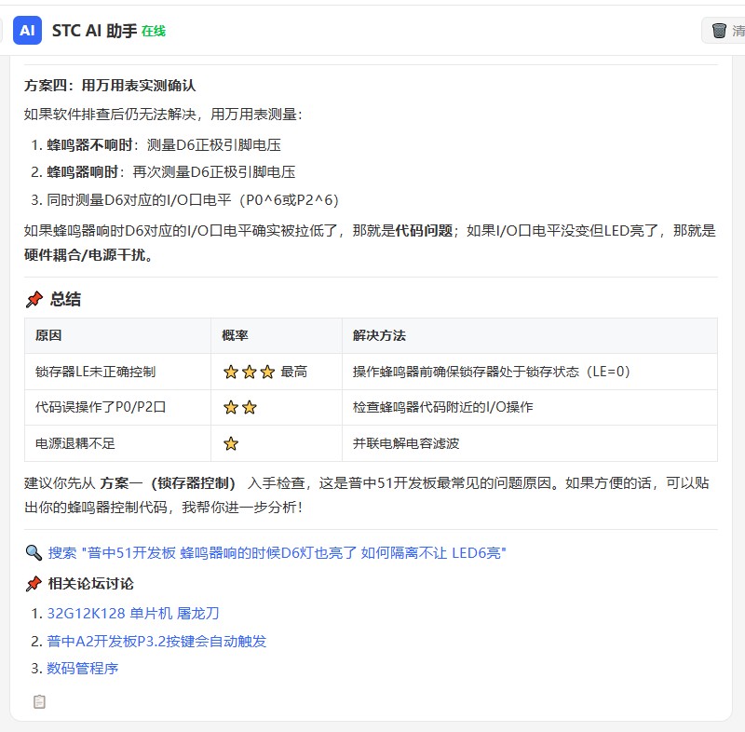Copy the reply with the clipboard icon
745x732 pixels.
click(39, 701)
